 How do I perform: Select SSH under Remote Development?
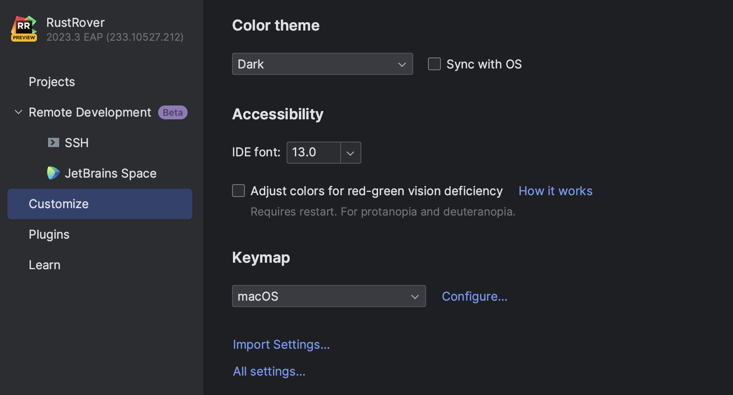point(77,143)
